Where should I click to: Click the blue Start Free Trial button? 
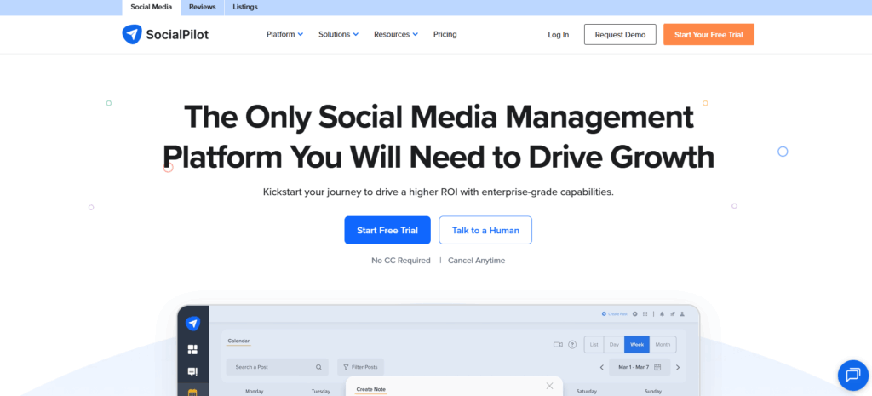coord(387,230)
